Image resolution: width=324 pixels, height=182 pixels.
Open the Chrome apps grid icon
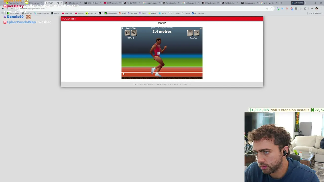coord(3,13)
